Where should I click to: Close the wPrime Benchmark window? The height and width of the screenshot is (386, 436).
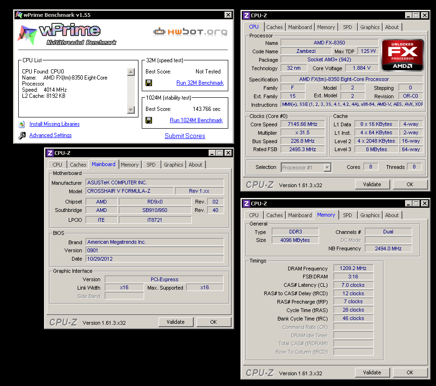coord(228,15)
